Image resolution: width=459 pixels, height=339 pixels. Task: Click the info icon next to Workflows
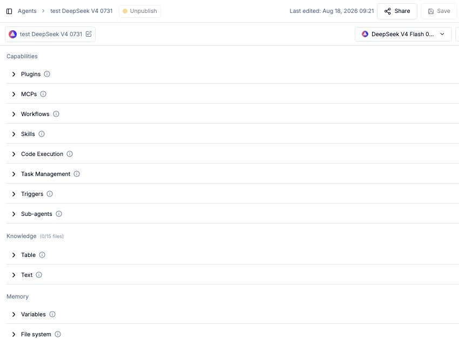coord(56,114)
